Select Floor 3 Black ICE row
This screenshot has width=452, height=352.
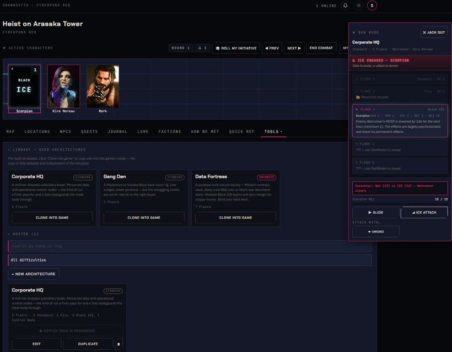(400, 121)
